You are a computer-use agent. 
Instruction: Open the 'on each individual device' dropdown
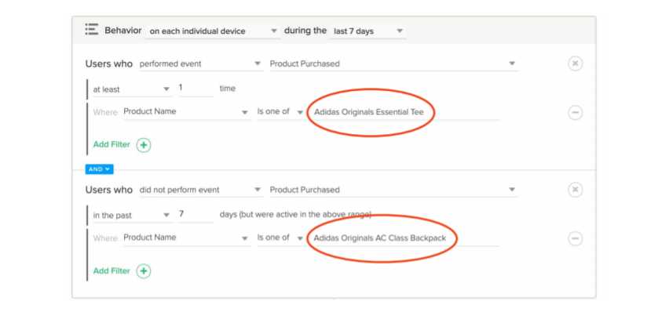click(x=213, y=31)
